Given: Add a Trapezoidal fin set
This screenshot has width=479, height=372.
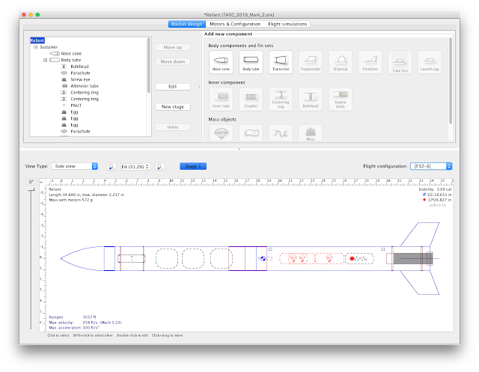Looking at the screenshot, I should [311, 62].
